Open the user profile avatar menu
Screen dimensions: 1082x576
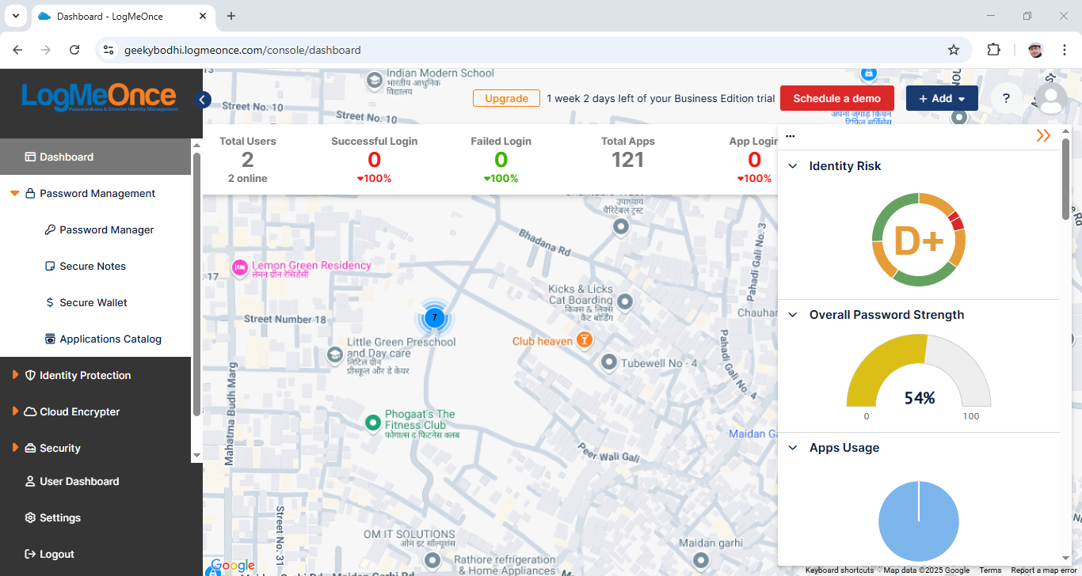pyautogui.click(x=1051, y=98)
